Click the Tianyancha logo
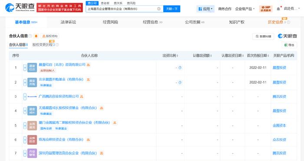Viewport: 304px width, 161px height. coord(20,7)
